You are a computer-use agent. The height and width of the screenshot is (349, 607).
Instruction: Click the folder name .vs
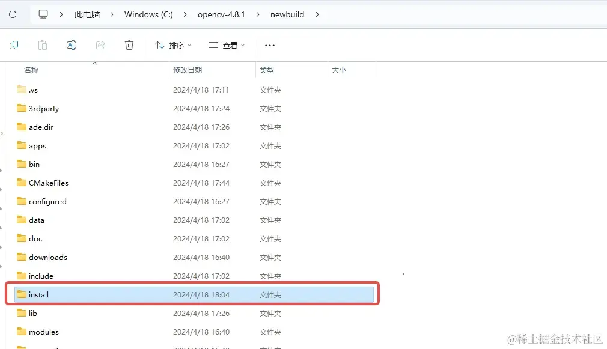(x=33, y=90)
